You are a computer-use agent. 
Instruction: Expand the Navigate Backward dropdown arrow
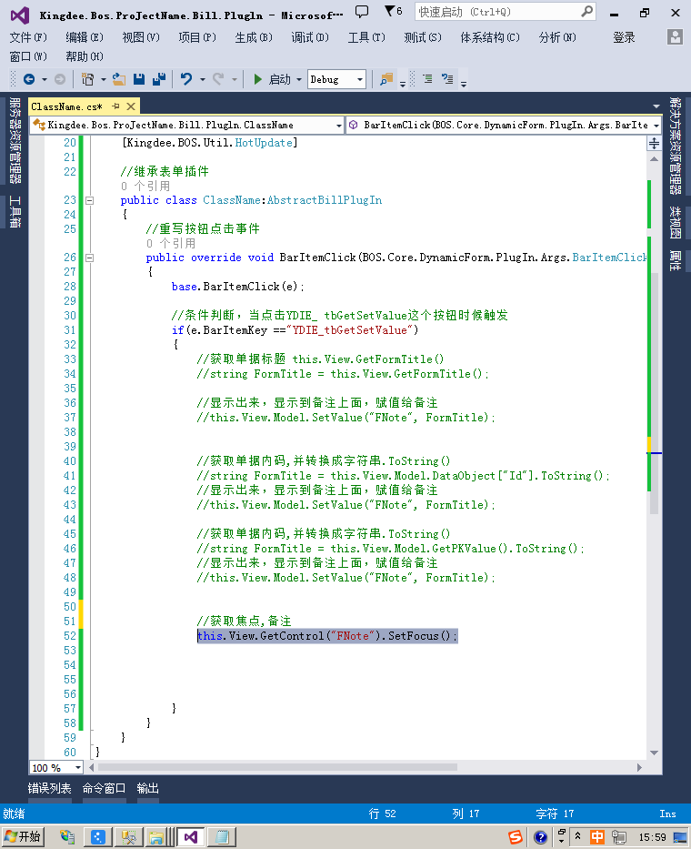[45, 79]
